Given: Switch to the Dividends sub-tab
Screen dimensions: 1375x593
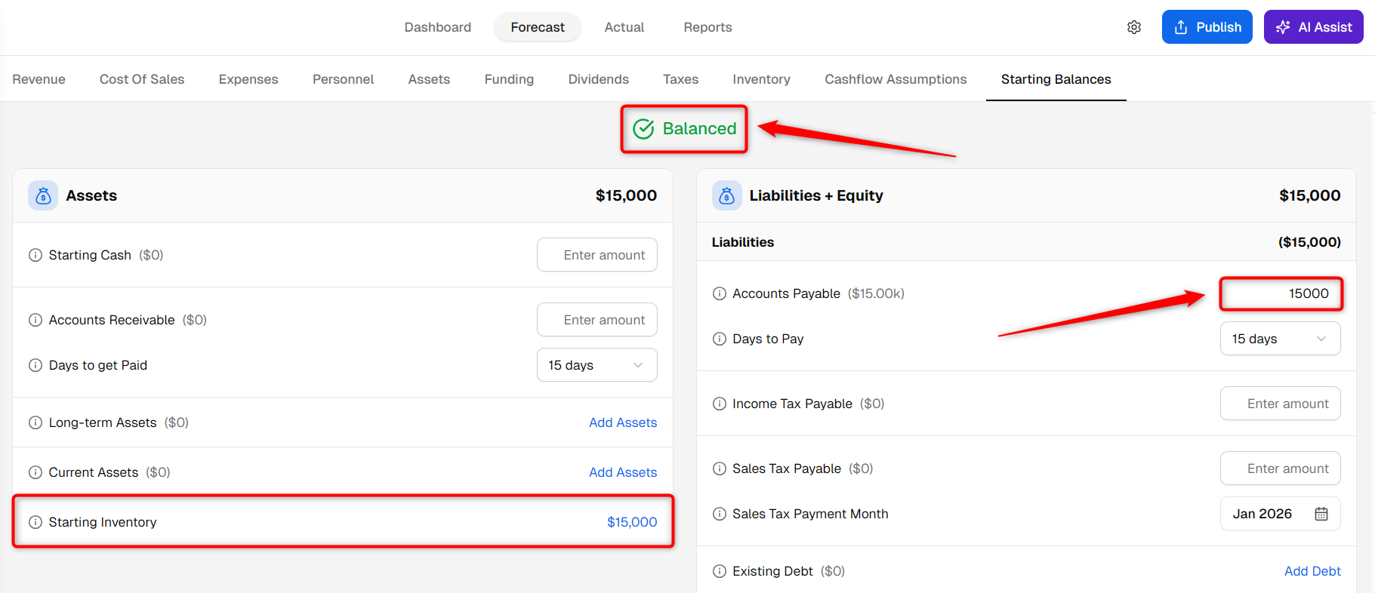Looking at the screenshot, I should click(599, 79).
